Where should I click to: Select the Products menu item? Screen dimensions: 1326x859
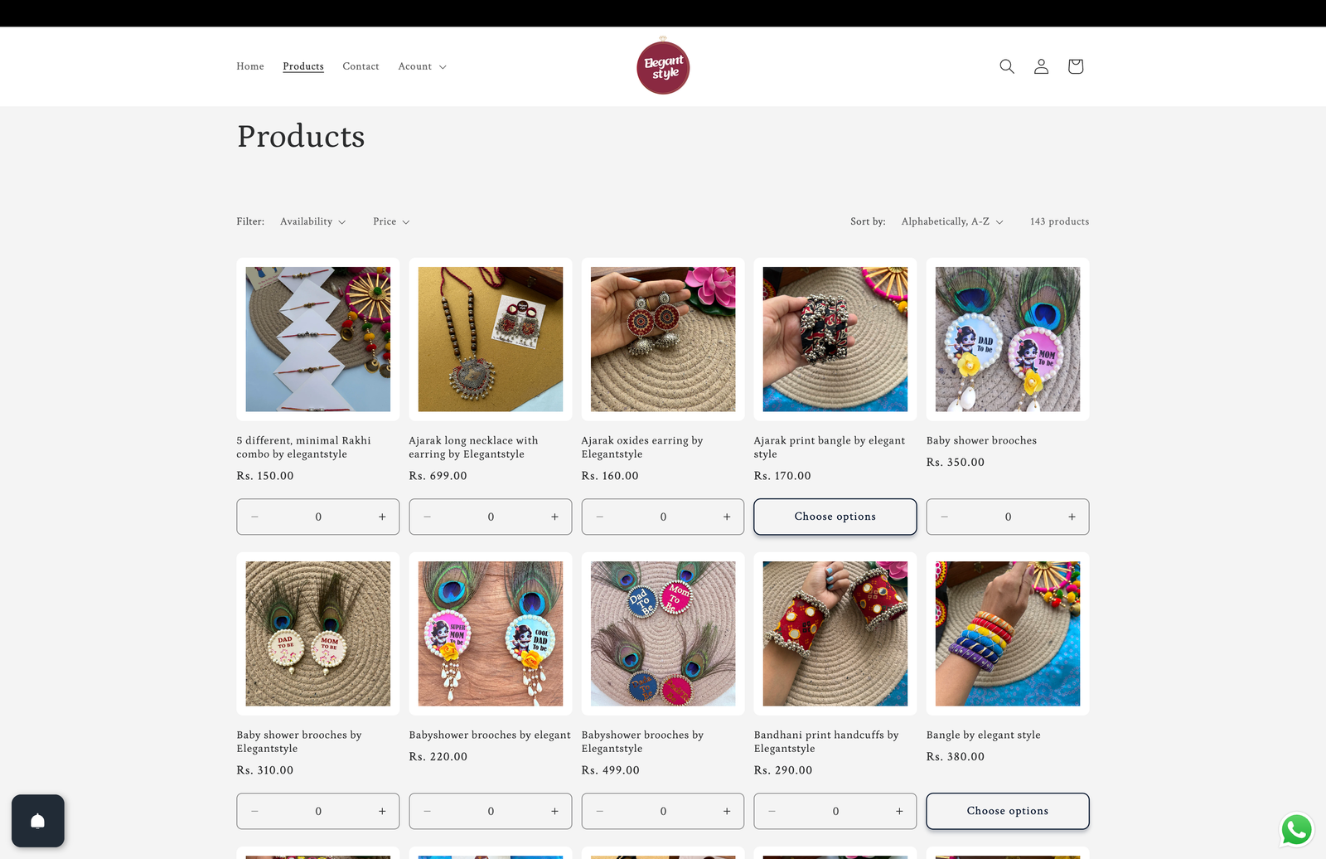coord(303,66)
